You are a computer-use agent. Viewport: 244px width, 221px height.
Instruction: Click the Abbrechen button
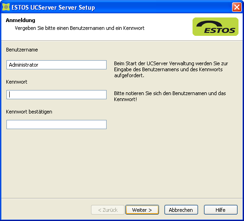pyautogui.click(x=181, y=210)
